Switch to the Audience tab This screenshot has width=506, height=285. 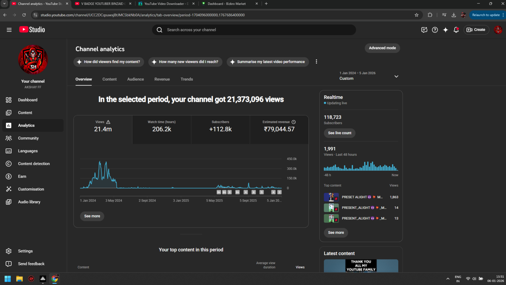coord(135,79)
